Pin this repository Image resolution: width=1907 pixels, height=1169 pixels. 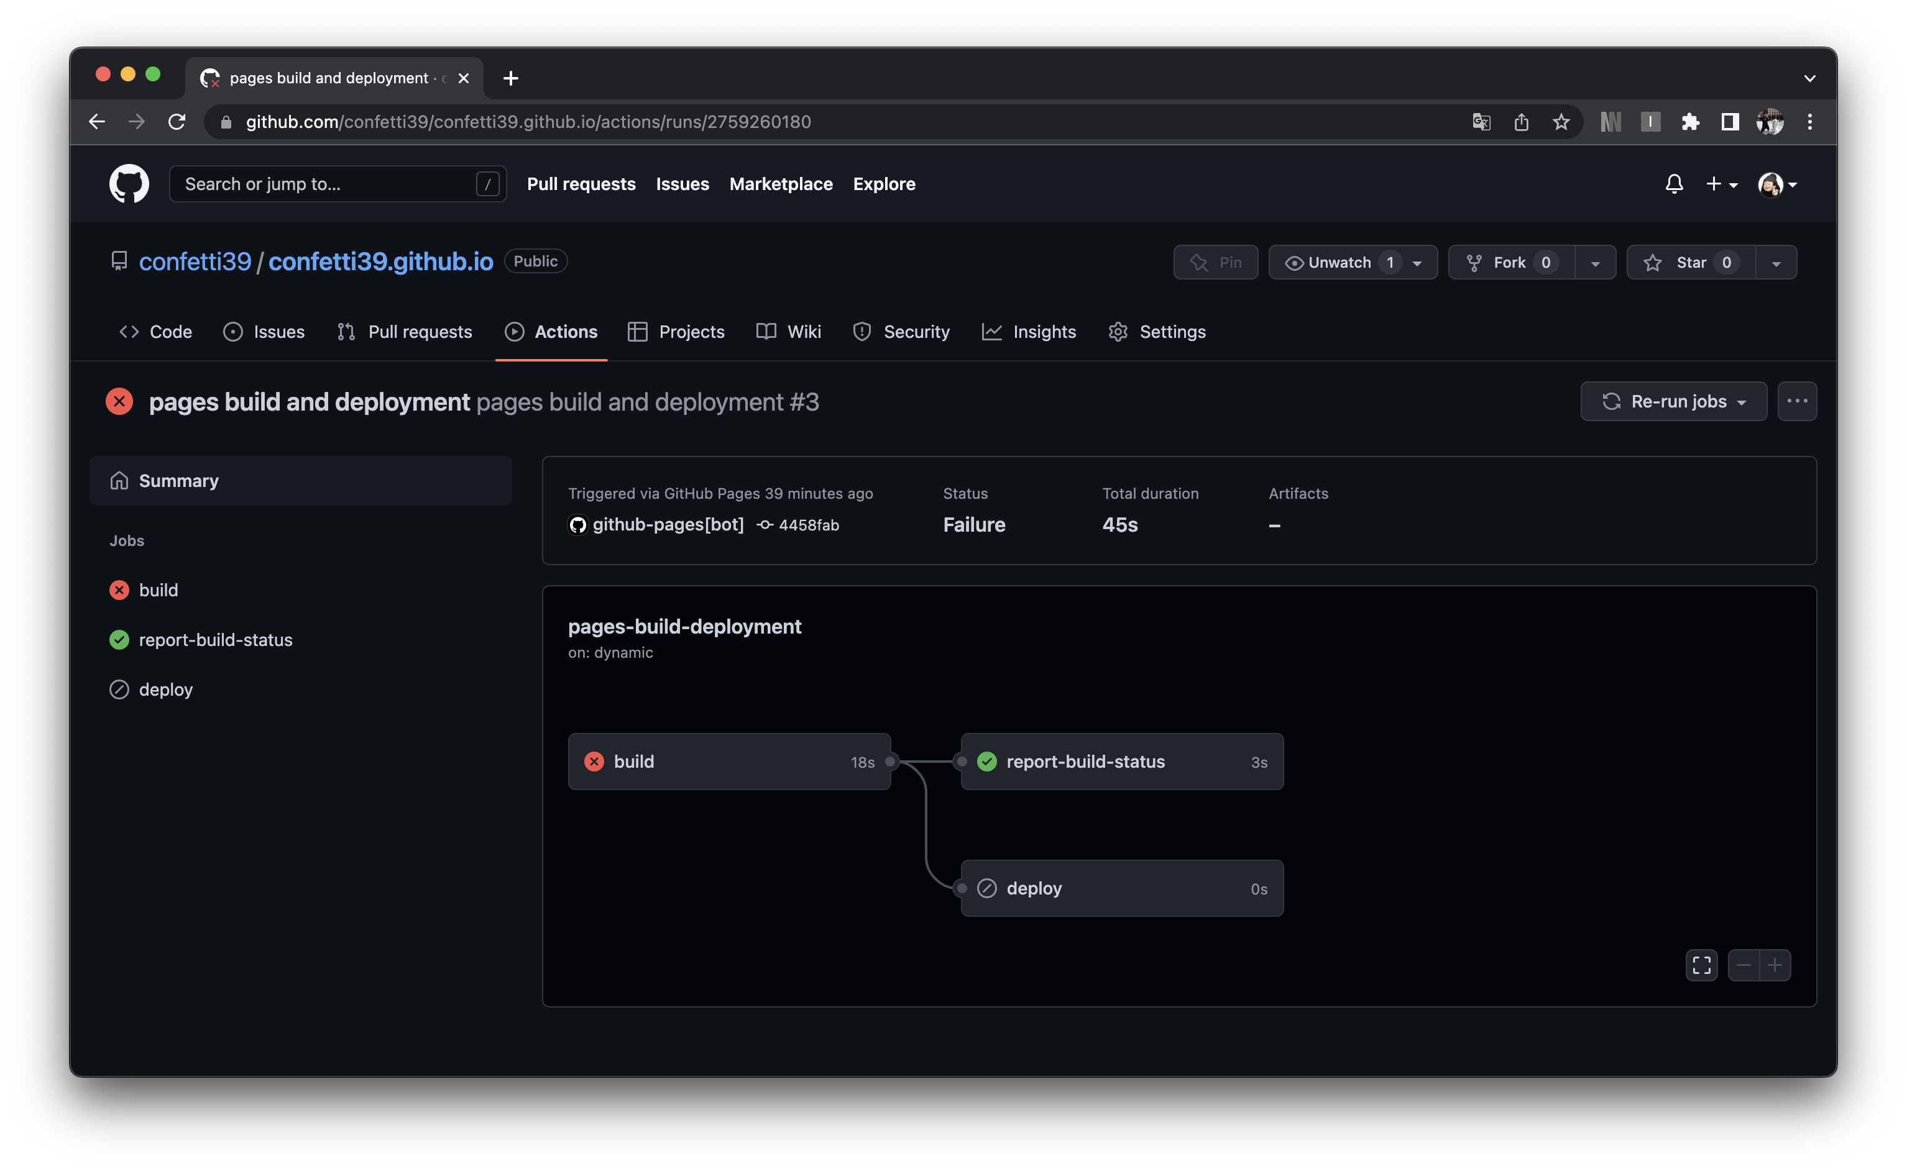pyautogui.click(x=1215, y=262)
